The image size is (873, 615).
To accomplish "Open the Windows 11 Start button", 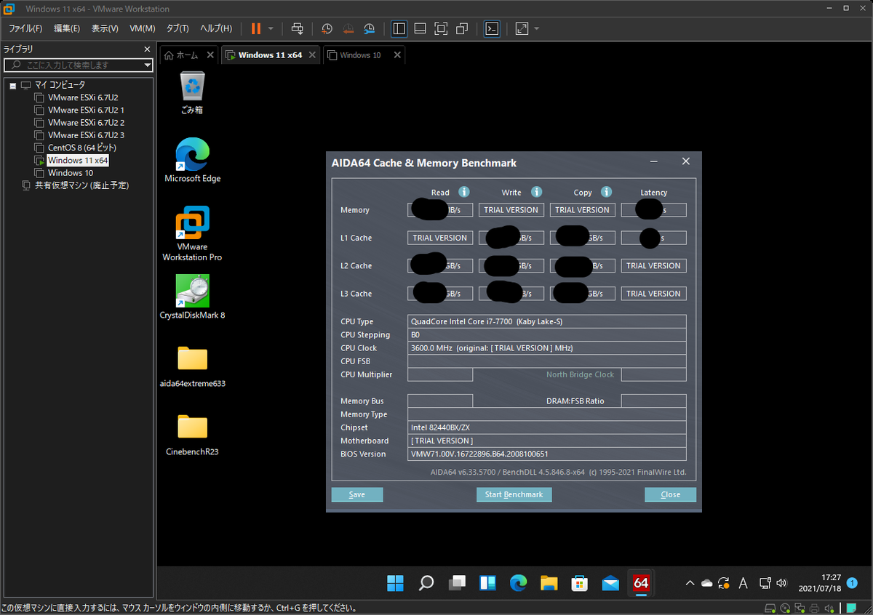I will [395, 583].
